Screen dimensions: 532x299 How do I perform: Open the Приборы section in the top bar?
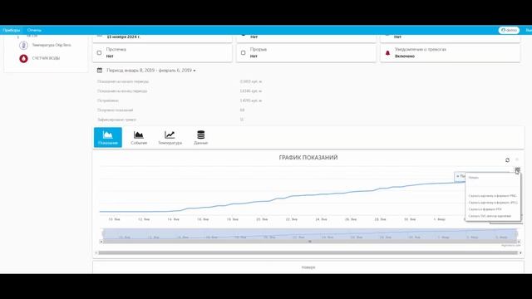pos(11,30)
